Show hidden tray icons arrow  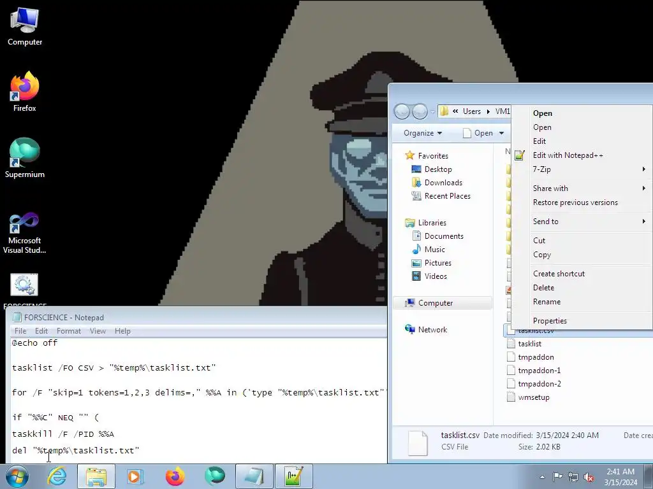[542, 477]
